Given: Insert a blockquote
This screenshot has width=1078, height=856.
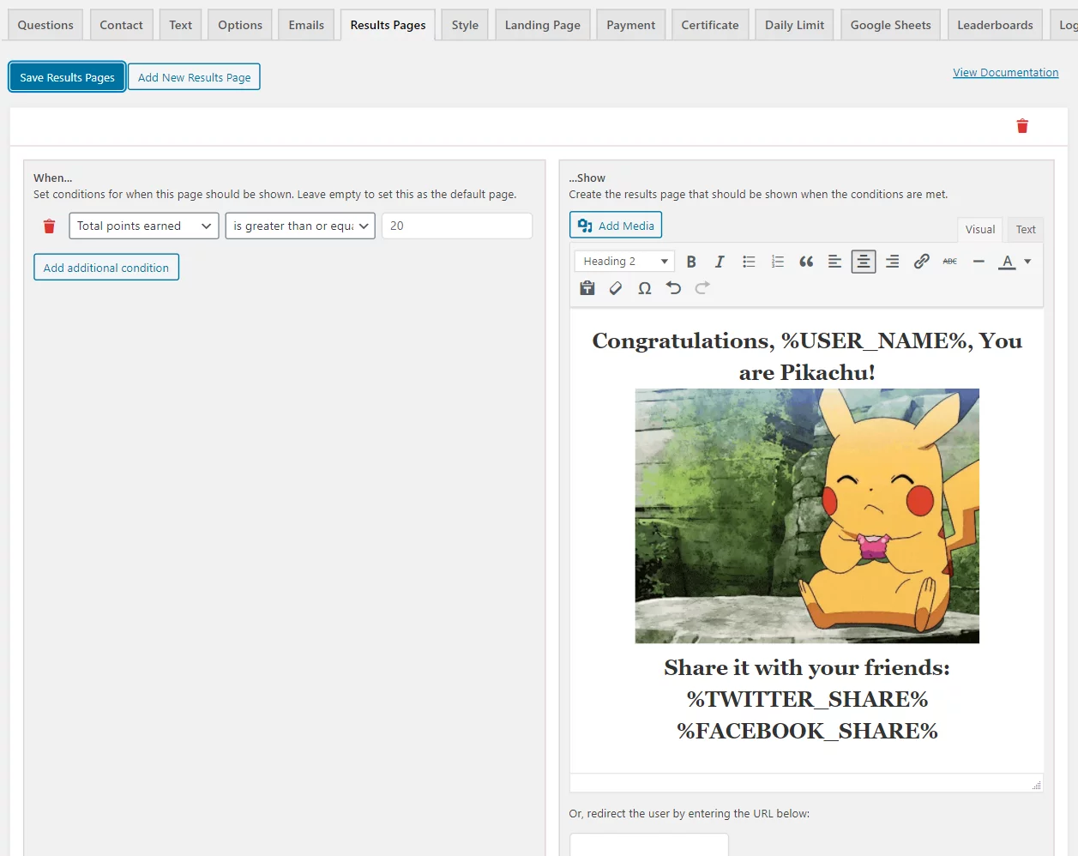Looking at the screenshot, I should pyautogui.click(x=806, y=261).
